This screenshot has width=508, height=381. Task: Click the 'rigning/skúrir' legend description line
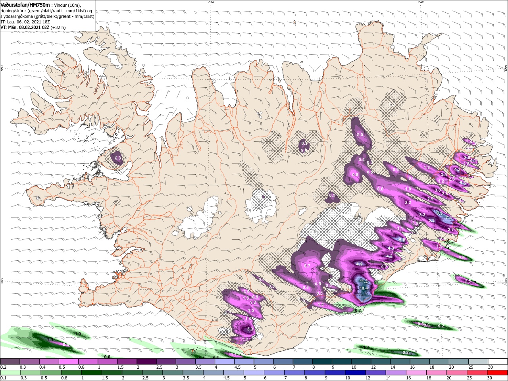click(46, 11)
